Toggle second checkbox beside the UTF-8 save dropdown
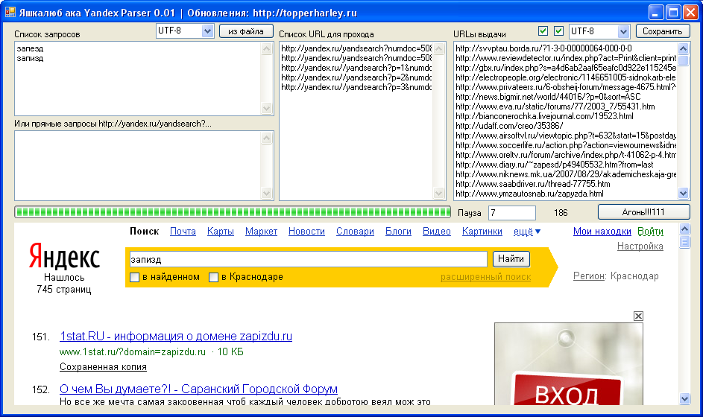This screenshot has height=417, width=703. pos(558,31)
